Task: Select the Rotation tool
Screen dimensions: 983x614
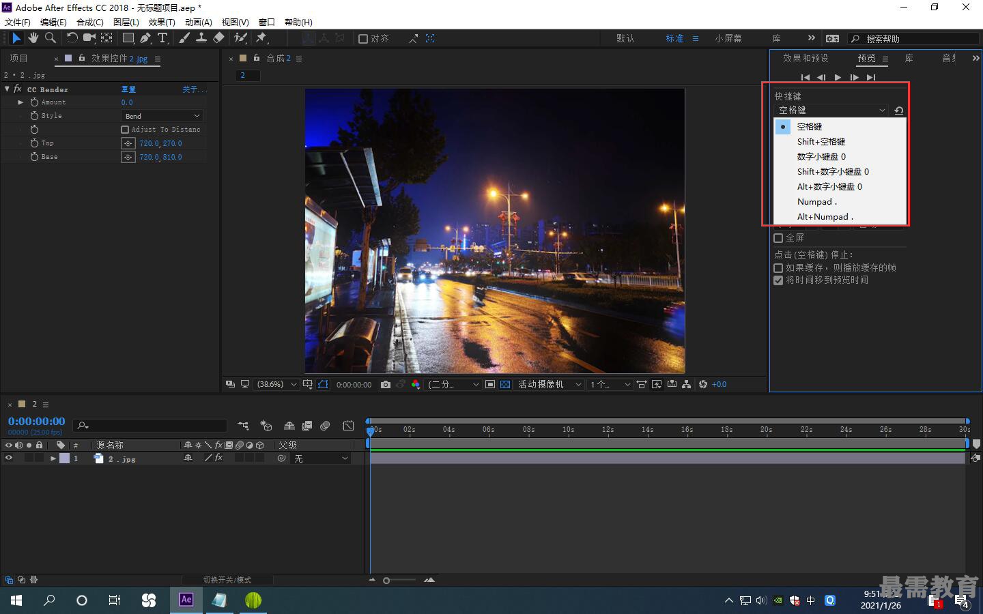Action: click(72, 38)
